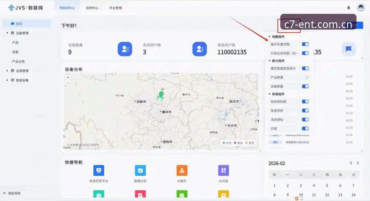
Task: Open 产品 in the sidebar
Action: coord(15,43)
